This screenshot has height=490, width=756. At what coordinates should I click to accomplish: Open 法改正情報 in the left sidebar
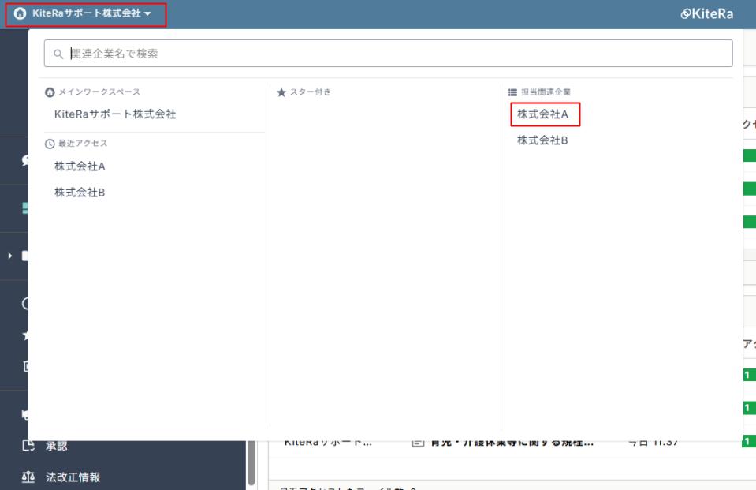pos(73,477)
